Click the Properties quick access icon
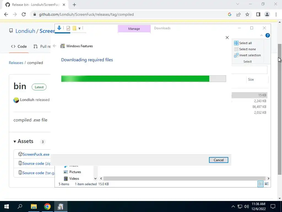Screen dimensions: 282x212 [x=68, y=28]
